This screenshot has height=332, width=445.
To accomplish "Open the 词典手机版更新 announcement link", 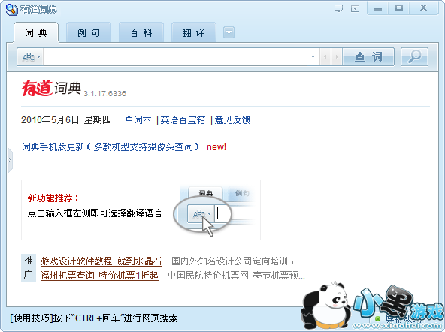I will coord(111,147).
